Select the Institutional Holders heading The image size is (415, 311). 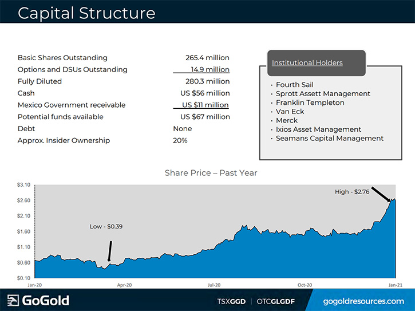tap(307, 63)
